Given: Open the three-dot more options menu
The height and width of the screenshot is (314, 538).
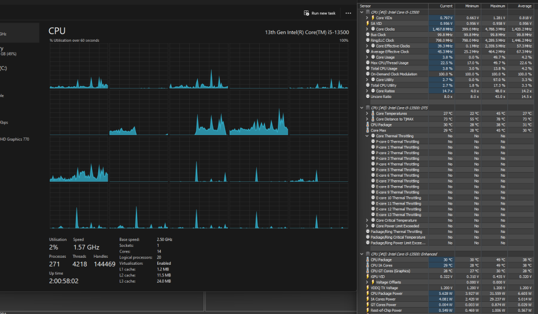Looking at the screenshot, I should 348,13.
